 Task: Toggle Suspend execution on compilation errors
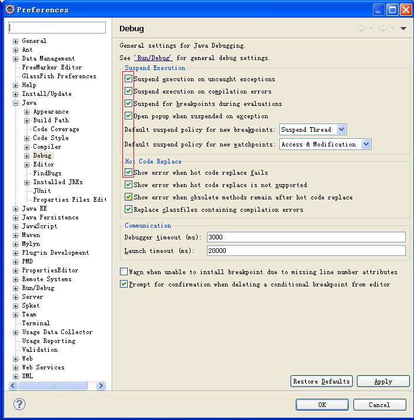(128, 91)
